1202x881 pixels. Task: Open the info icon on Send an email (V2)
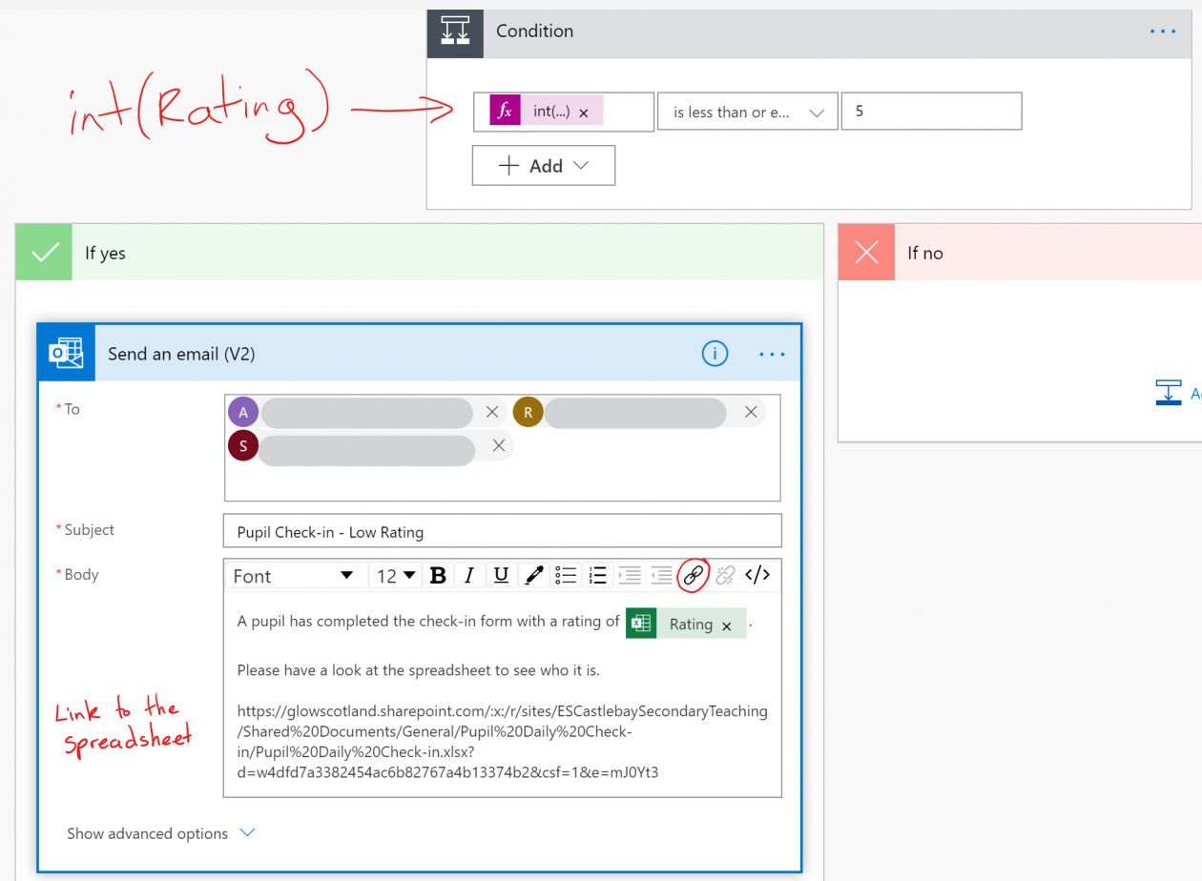click(x=715, y=354)
